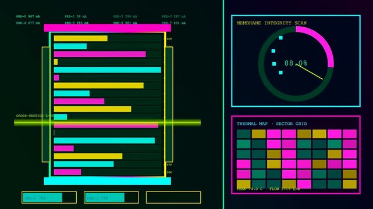Click the full-width cyan cell bar
The height and width of the screenshot is (209, 373).
tap(107, 70)
